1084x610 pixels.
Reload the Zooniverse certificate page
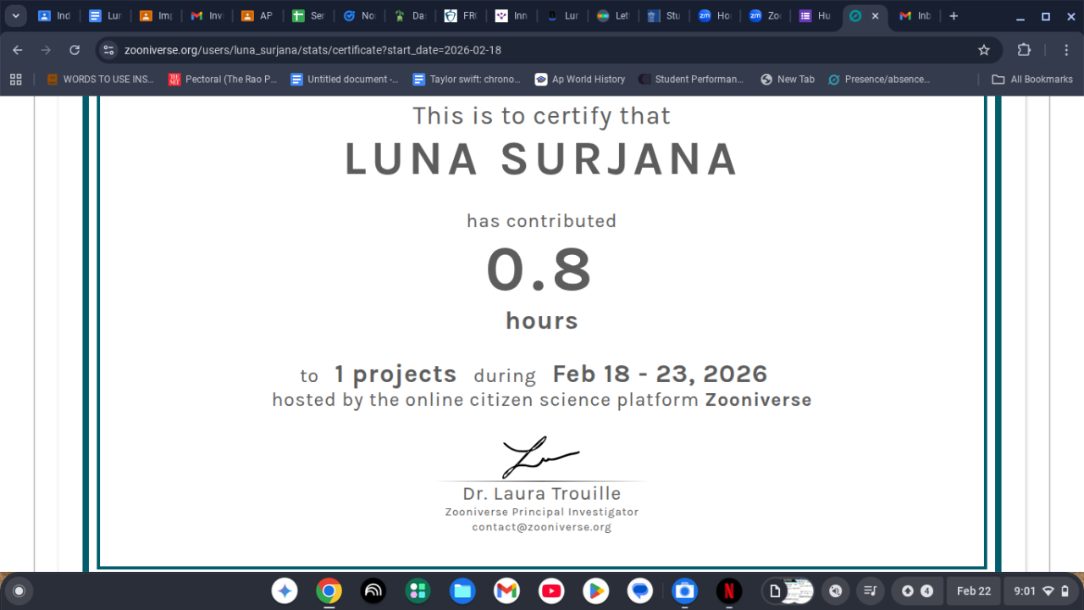click(x=75, y=50)
